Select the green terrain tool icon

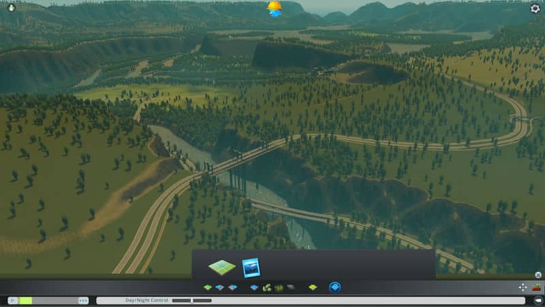tap(208, 287)
